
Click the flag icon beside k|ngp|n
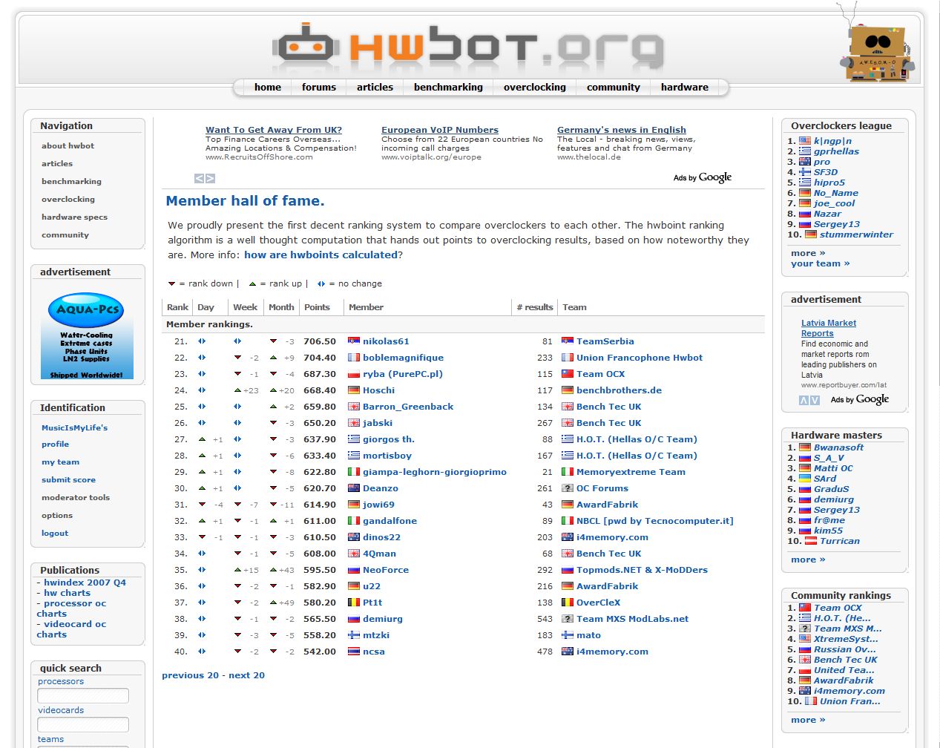[x=805, y=141]
